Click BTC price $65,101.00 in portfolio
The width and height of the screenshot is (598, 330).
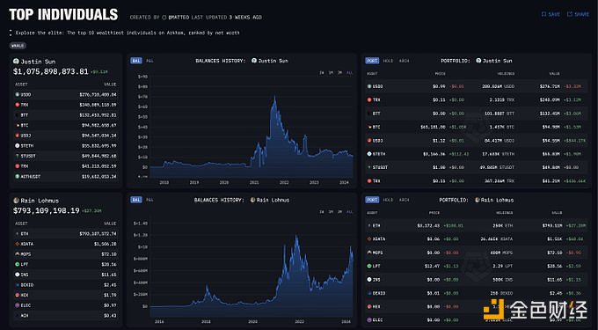point(432,127)
